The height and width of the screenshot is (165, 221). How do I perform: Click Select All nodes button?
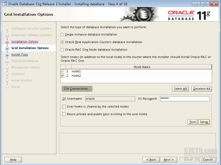click(x=180, y=89)
